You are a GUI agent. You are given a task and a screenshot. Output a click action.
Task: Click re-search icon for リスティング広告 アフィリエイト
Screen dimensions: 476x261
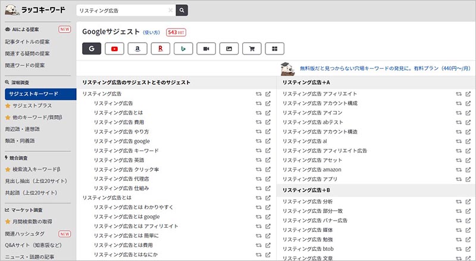(459, 94)
